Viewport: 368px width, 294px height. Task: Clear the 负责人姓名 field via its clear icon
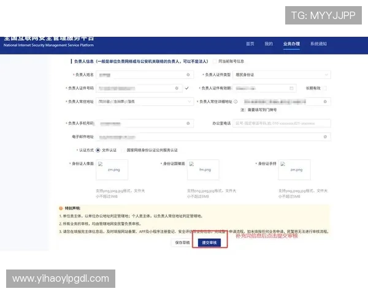pos(188,75)
